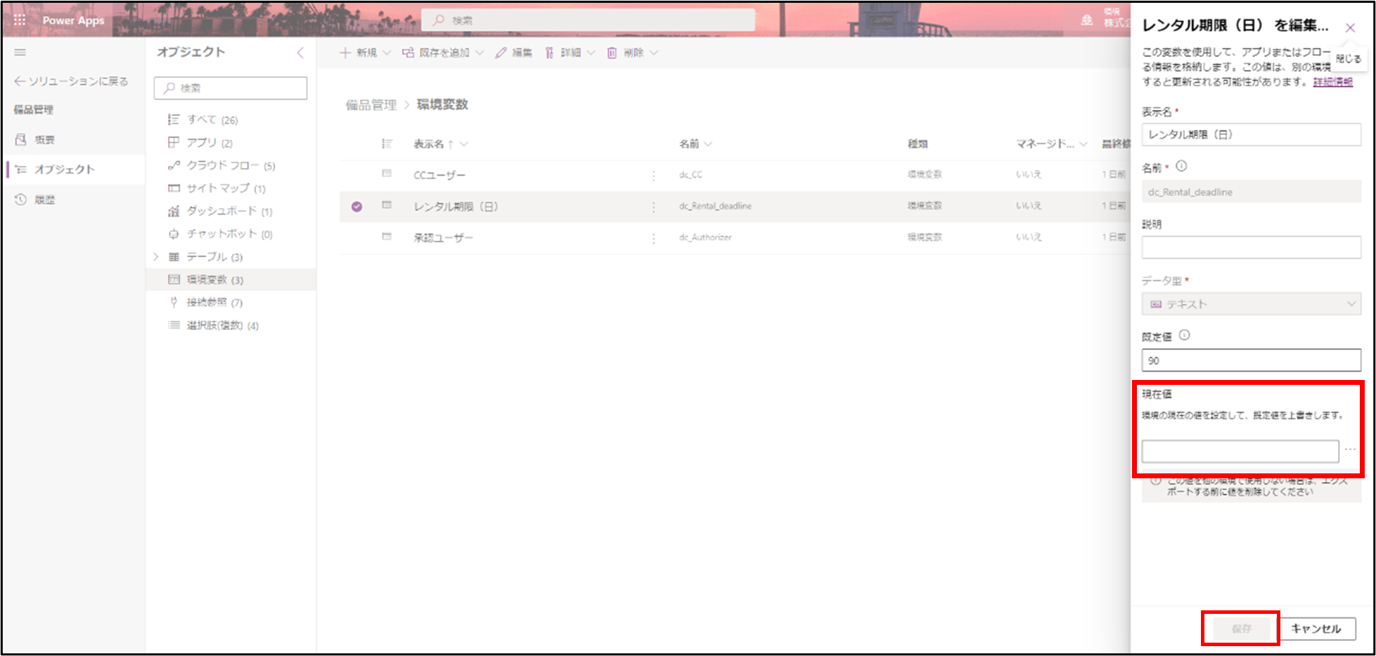Deselect the レンタル期限（日） row selection

tap(357, 206)
